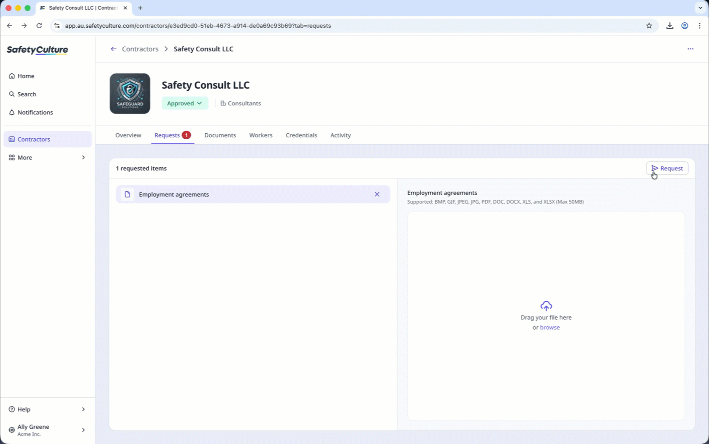Remove the Employment agreements request item
The height and width of the screenshot is (444, 709).
point(377,194)
